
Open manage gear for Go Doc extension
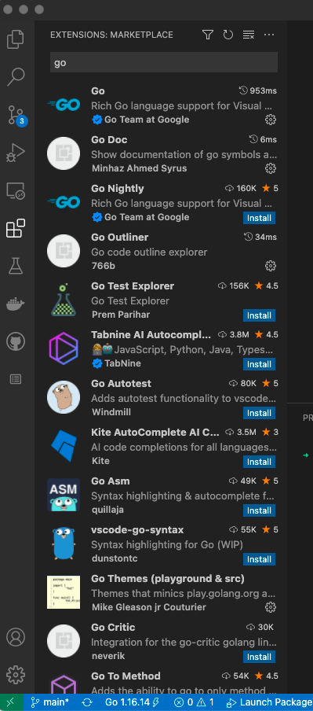271,168
